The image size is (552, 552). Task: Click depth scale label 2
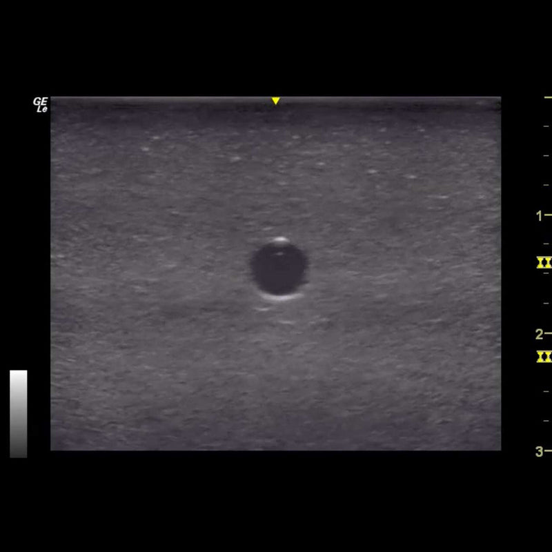[x=539, y=334]
